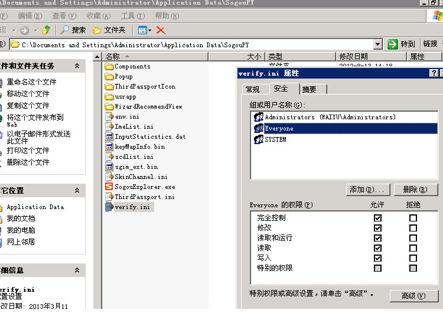Select the InputStaticstics.dat file icon
The height and width of the screenshot is (313, 443).
(x=109, y=137)
